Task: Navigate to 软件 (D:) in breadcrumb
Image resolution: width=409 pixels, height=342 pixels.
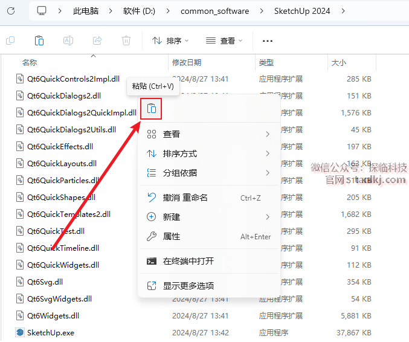Action: click(x=139, y=11)
